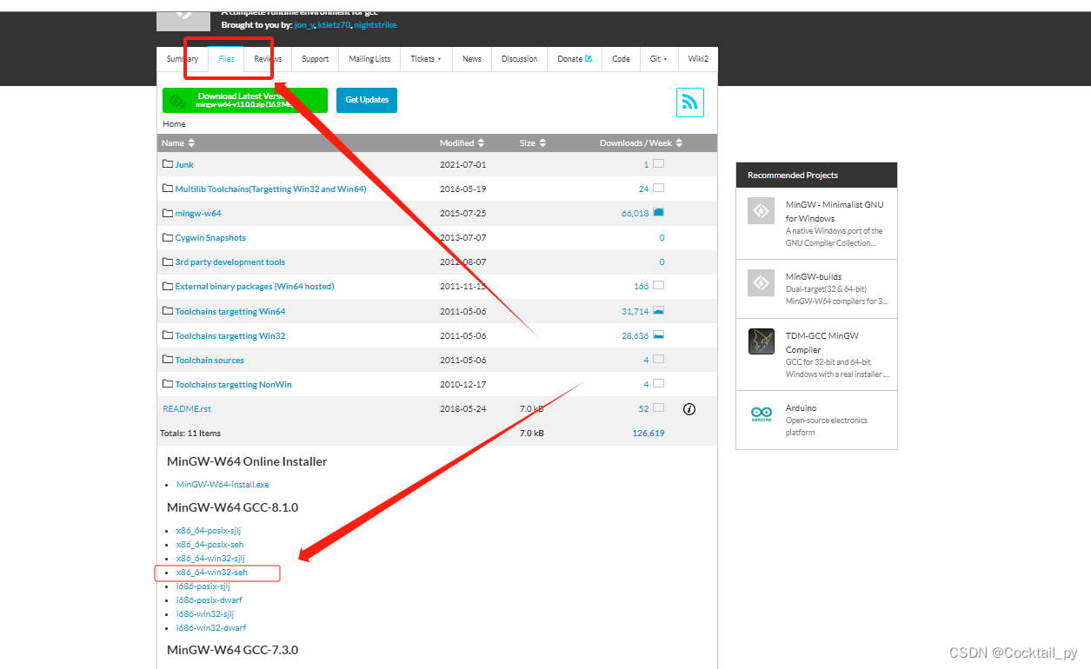Click folder icon beside 3rd party development tools

tap(168, 261)
